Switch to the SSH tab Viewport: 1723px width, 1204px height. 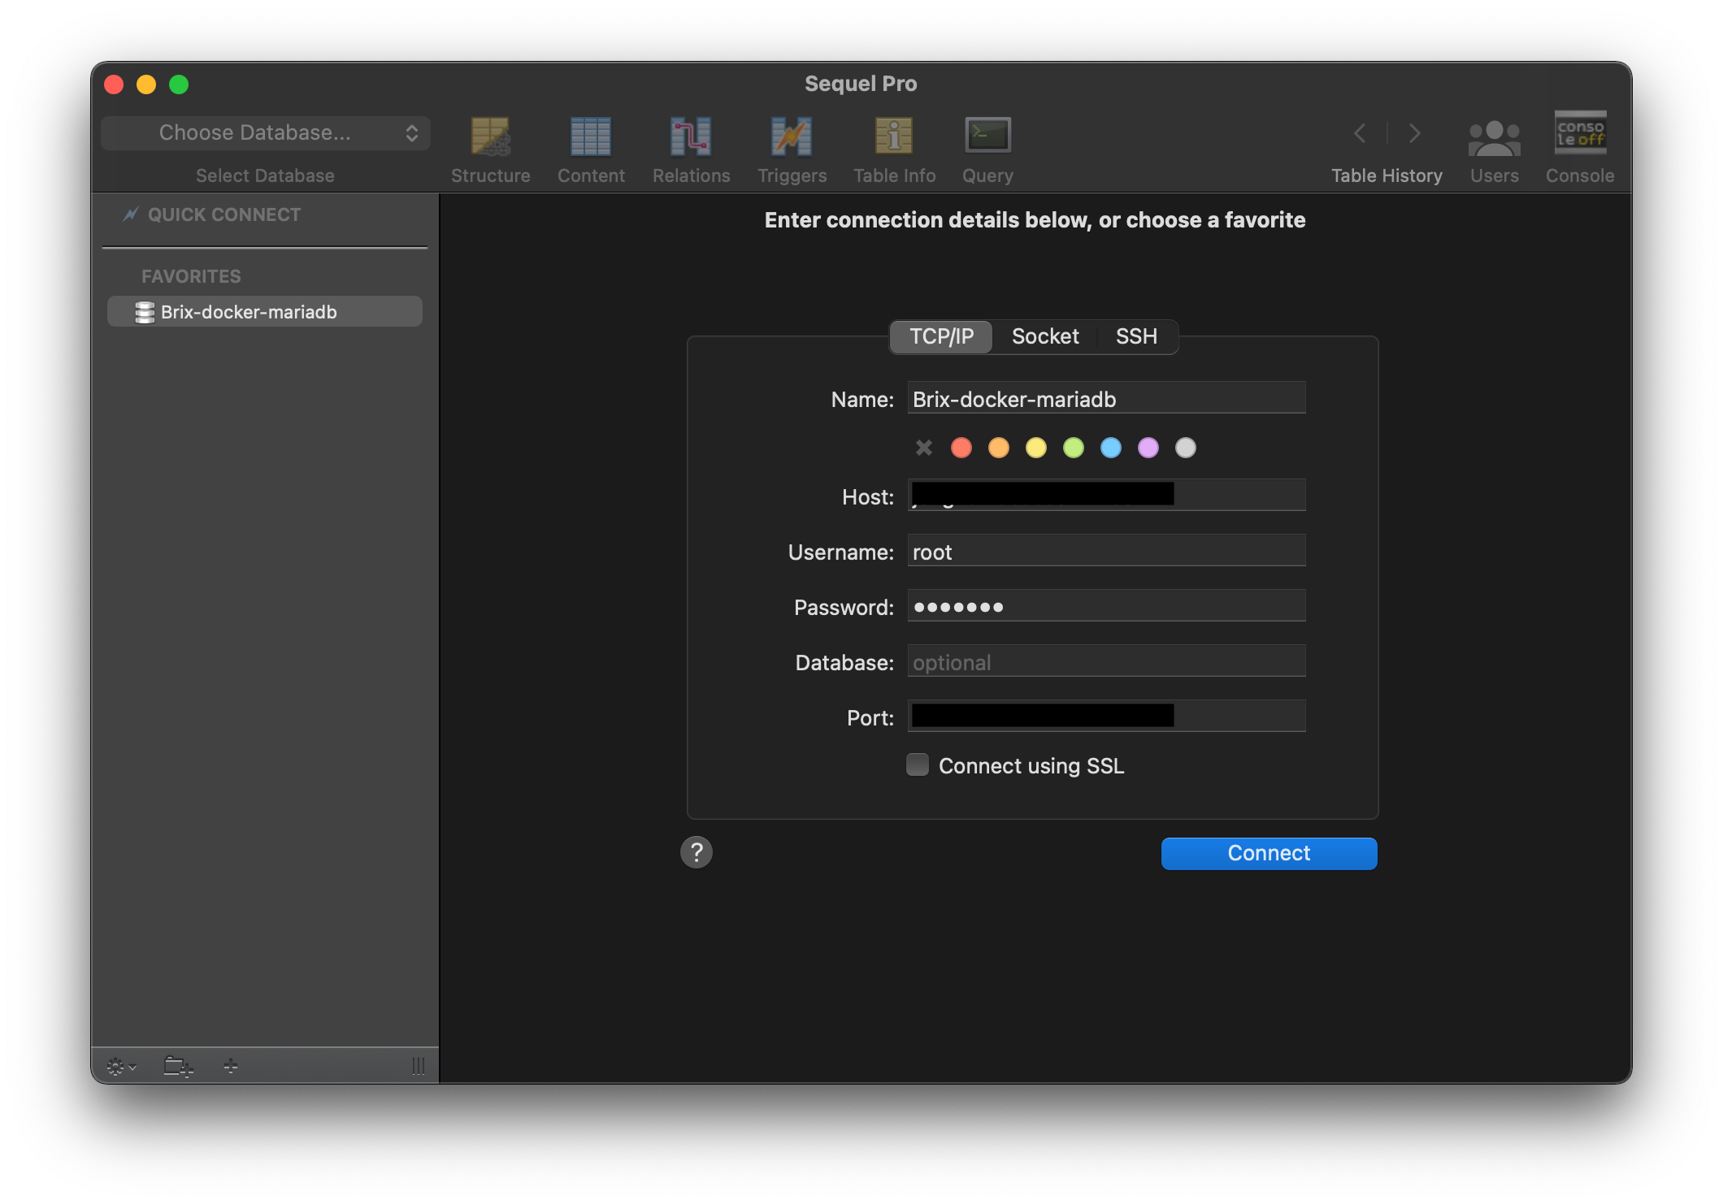[1136, 336]
